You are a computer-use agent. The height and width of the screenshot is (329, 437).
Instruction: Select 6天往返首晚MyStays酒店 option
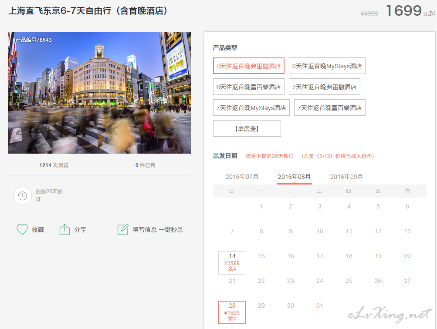pyautogui.click(x=327, y=66)
